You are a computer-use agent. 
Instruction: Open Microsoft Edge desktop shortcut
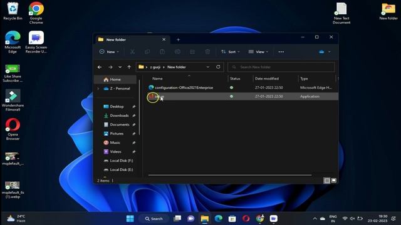tap(13, 42)
